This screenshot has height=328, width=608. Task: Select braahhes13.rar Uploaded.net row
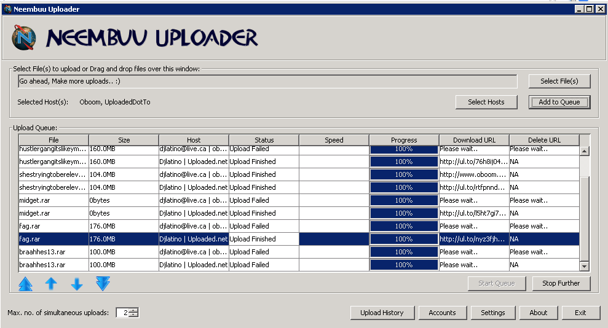299,265
